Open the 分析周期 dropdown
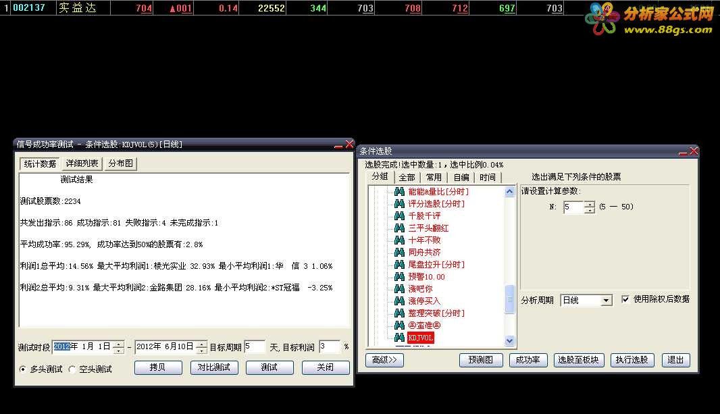The height and width of the screenshot is (414, 720). [606, 301]
